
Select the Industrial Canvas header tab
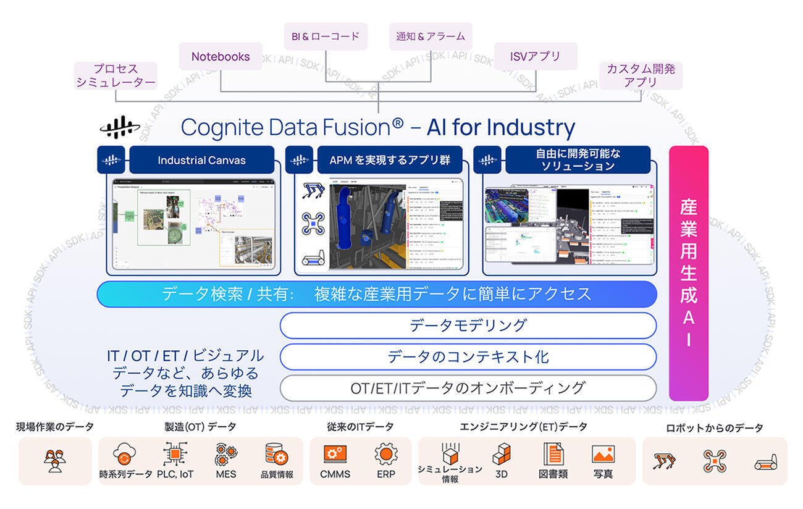(x=201, y=161)
